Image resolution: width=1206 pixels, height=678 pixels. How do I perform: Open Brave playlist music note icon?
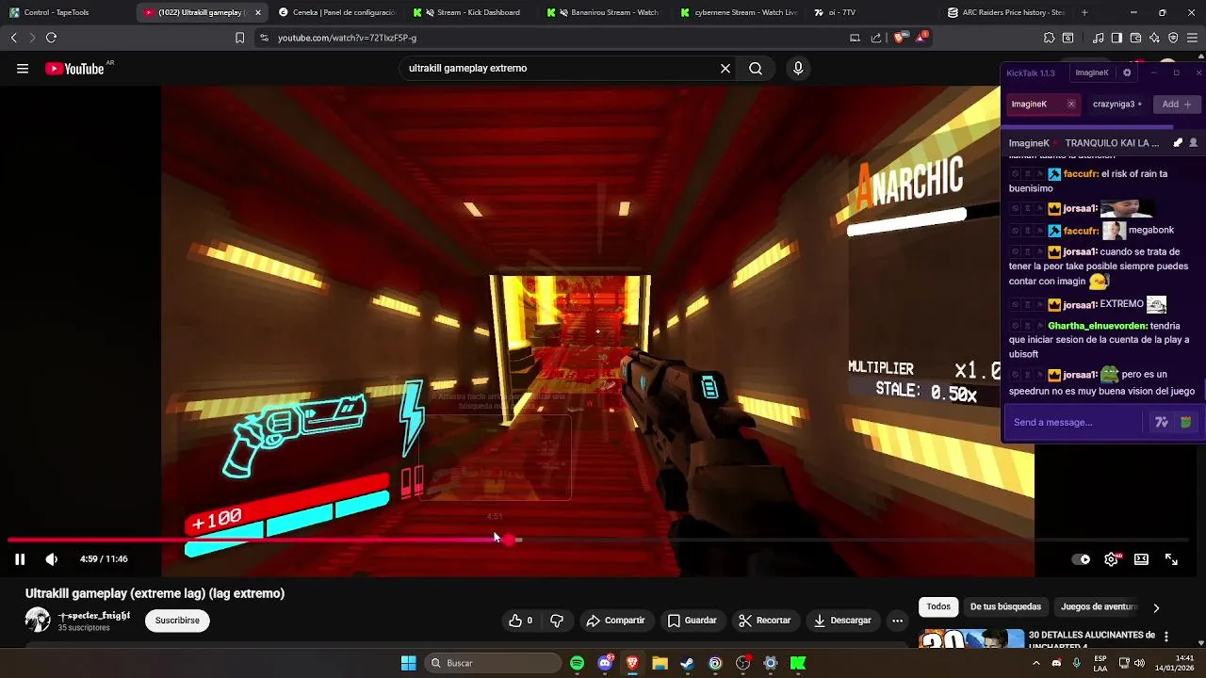(x=1098, y=38)
